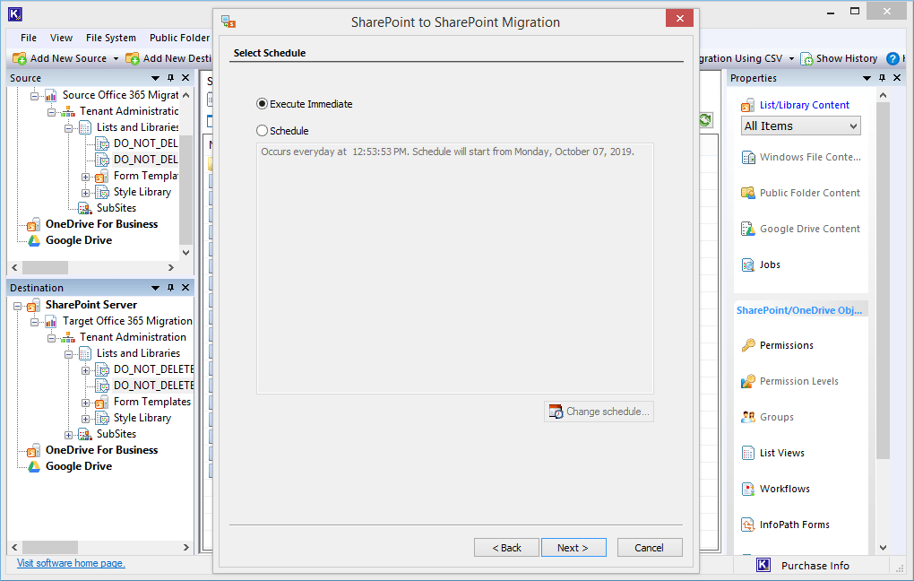Collapse the source Tenant Administration node

click(51, 111)
